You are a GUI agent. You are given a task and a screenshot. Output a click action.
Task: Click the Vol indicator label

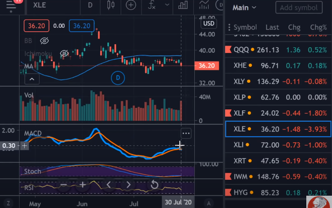(x=29, y=95)
